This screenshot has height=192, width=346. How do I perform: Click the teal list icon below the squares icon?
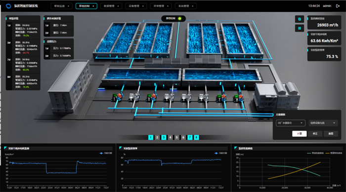(300, 28)
